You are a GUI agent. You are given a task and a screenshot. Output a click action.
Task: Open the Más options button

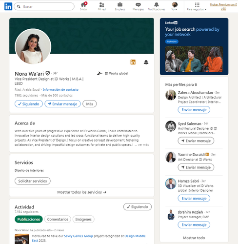pos(90,104)
